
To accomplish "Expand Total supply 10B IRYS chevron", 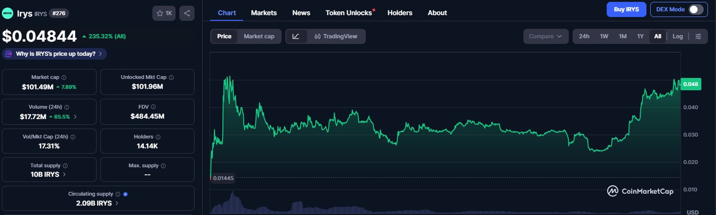I will click(x=64, y=174).
